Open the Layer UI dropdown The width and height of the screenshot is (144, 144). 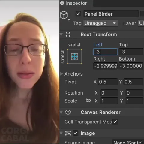141,23
